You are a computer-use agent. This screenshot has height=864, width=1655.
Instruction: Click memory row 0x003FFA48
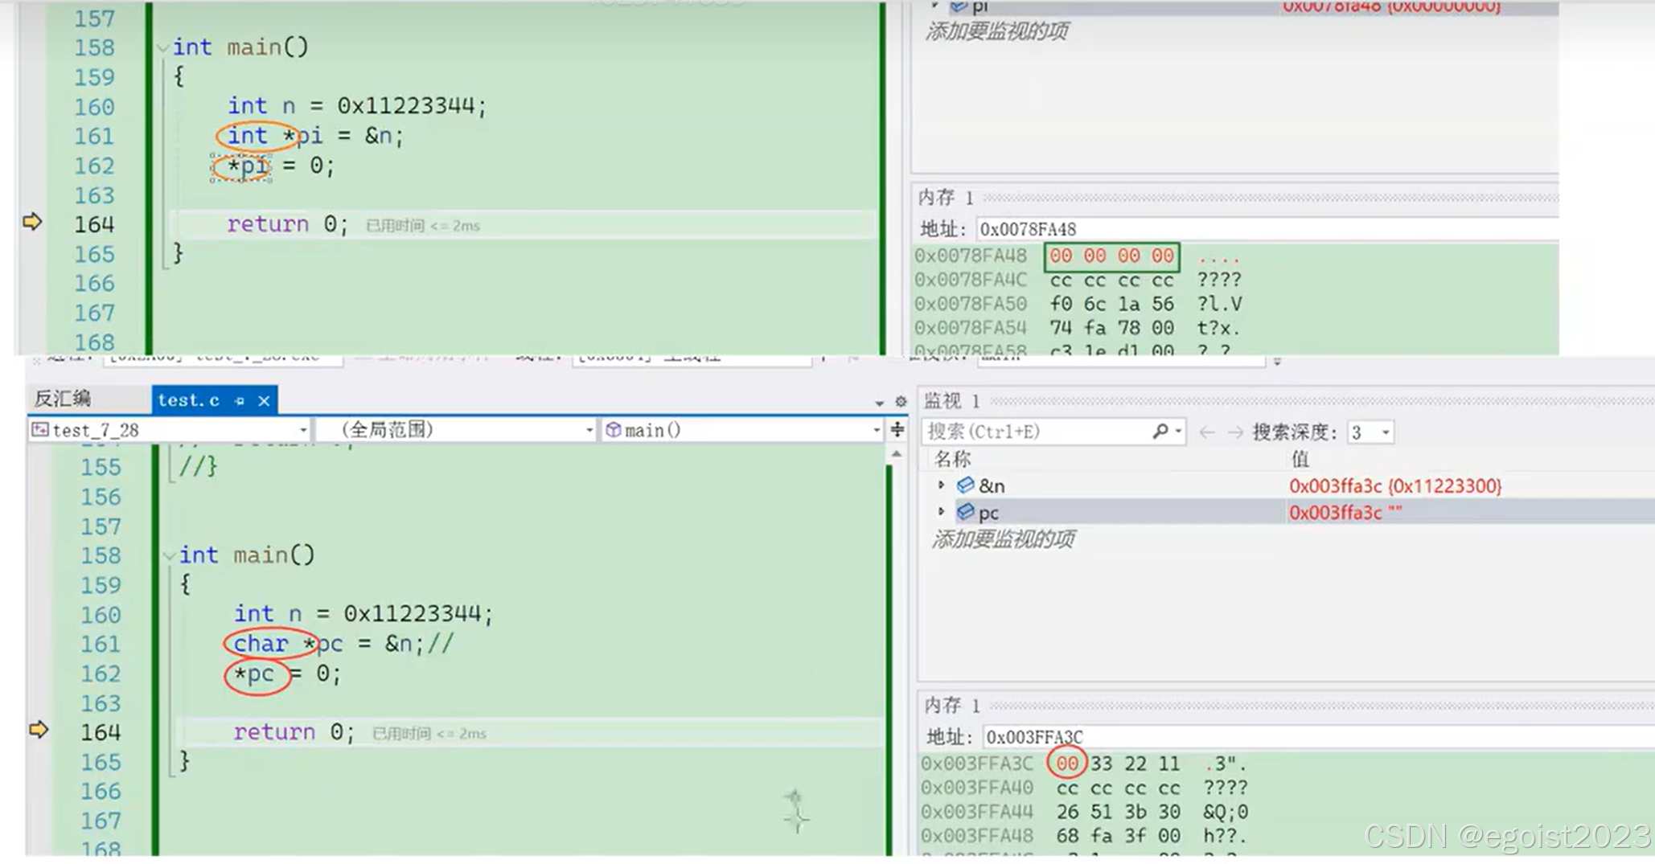coord(1084,836)
